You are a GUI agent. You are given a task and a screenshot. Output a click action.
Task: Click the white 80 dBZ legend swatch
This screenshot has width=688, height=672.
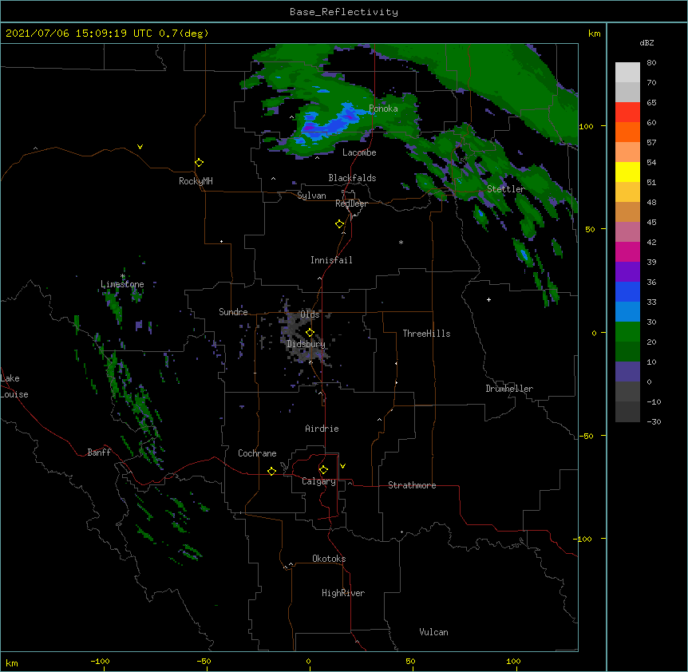click(x=627, y=73)
